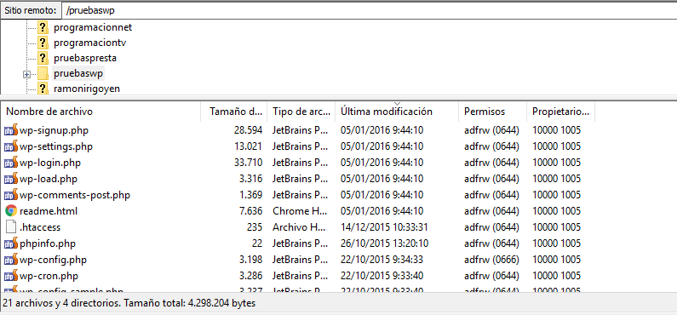Viewport: 677px width, 315px height.
Task: Select the pruebaswp folder in tree
Action: click(78, 73)
